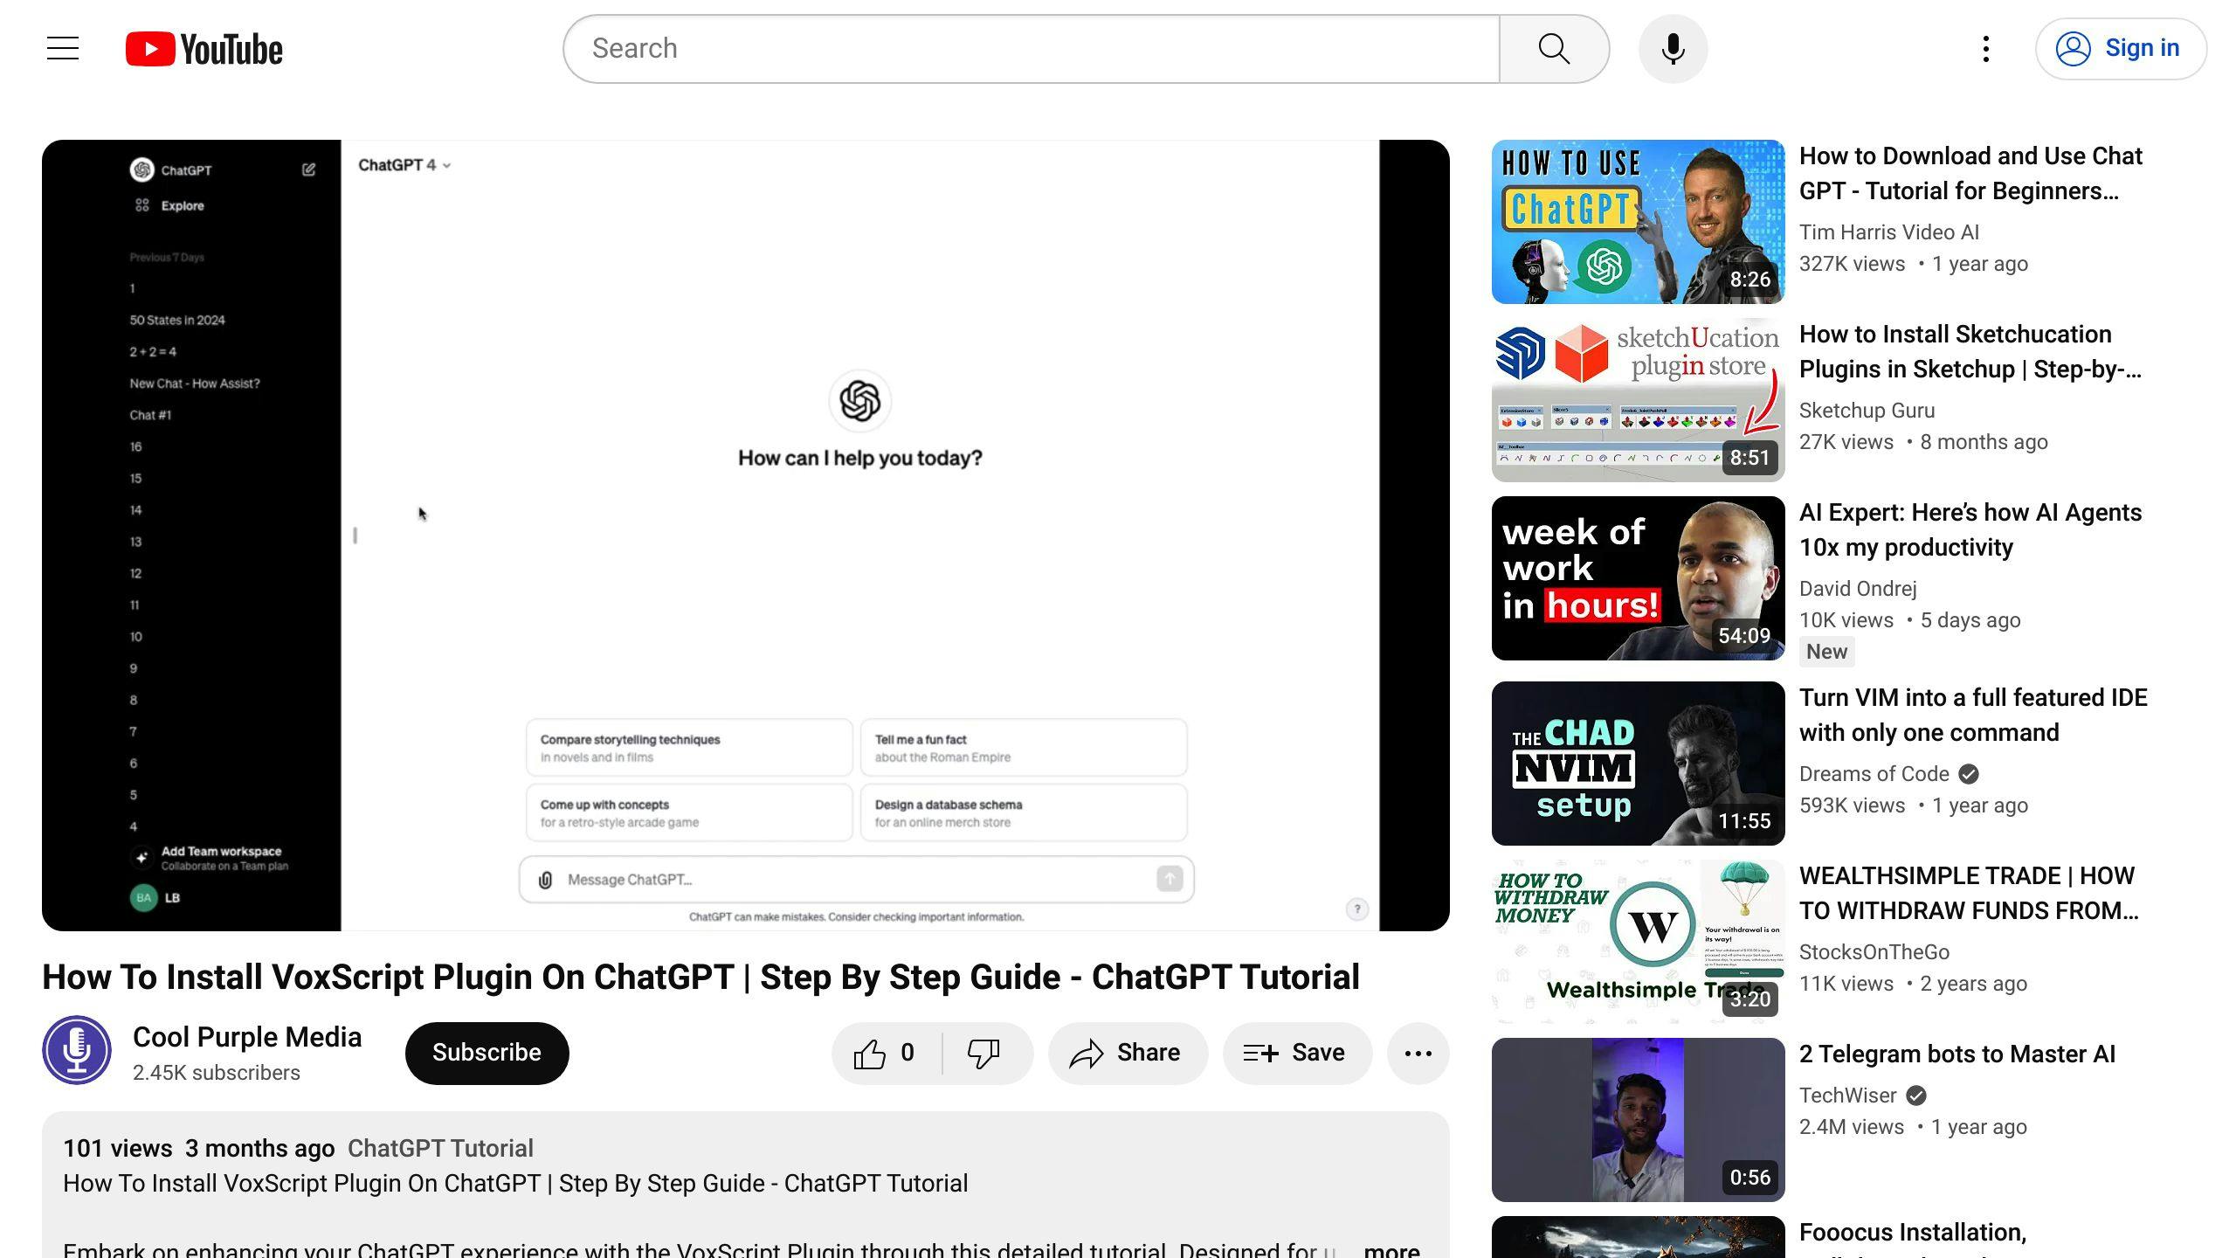Click the Sign in button

(x=2121, y=49)
